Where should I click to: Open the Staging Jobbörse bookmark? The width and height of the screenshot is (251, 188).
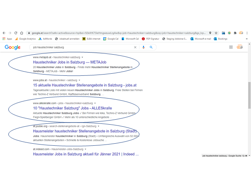[x=175, y=39]
